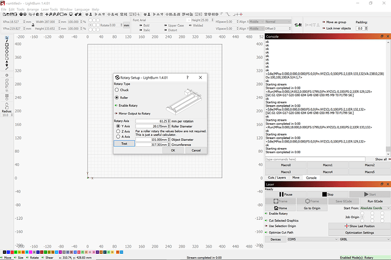Open the Grid Array tool

coord(7,96)
